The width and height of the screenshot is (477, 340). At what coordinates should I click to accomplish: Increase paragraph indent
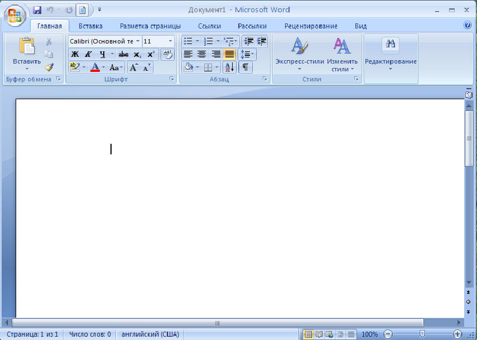262,41
